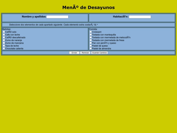177x133 pixels.
Task: Enable Pan con jamón y queso
Action: pos(91,43)
